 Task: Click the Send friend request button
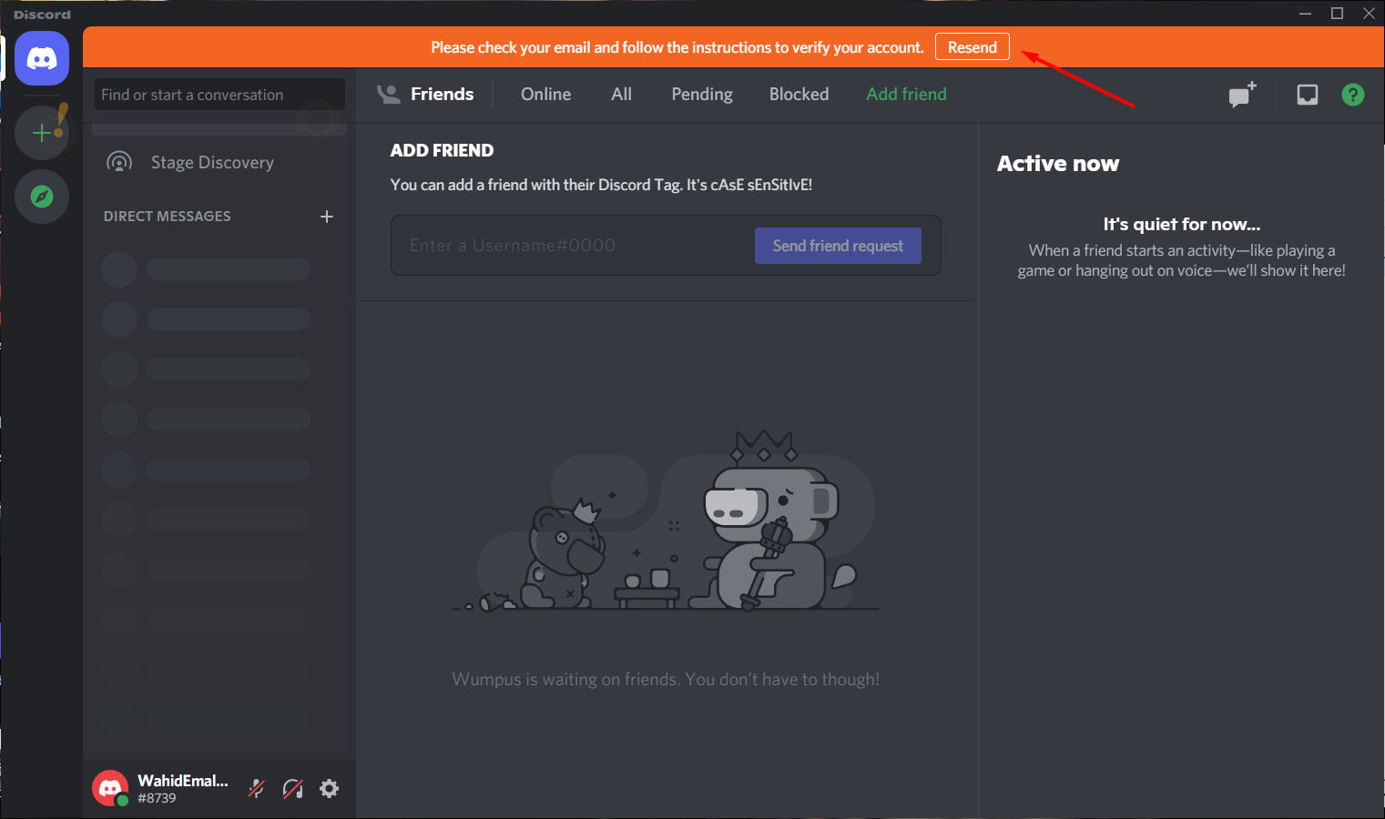pos(838,246)
